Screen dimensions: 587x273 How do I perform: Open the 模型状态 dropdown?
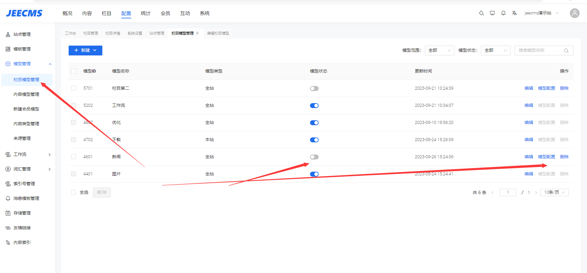(x=495, y=50)
